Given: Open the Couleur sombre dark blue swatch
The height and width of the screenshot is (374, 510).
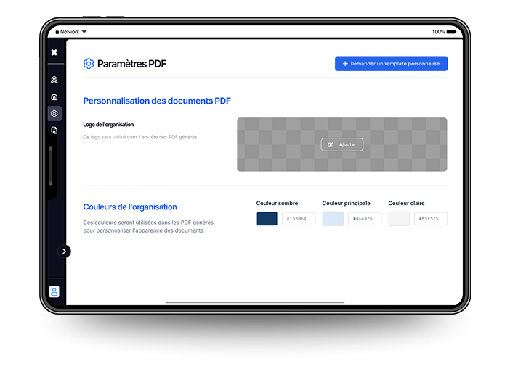Looking at the screenshot, I should click(267, 219).
